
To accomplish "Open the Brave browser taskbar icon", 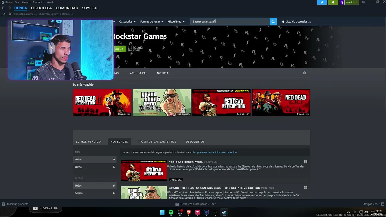I will [x=189, y=212].
